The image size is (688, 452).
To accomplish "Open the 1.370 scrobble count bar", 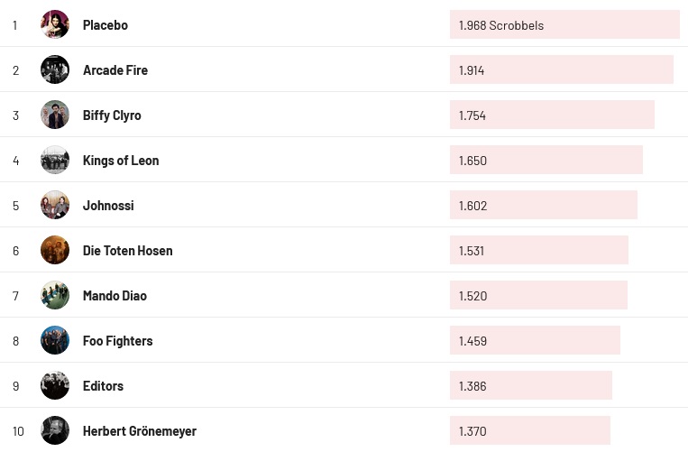I will 530,431.
